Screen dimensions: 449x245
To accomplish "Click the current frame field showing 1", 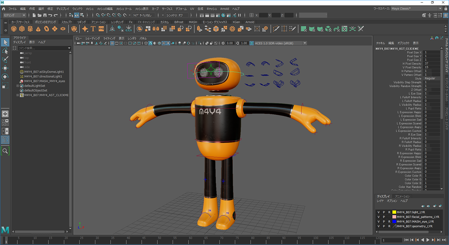I will [391, 240].
